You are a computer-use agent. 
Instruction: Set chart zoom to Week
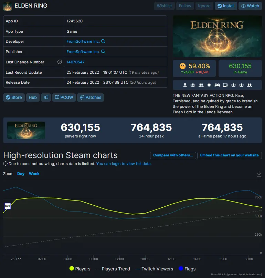(x=34, y=174)
